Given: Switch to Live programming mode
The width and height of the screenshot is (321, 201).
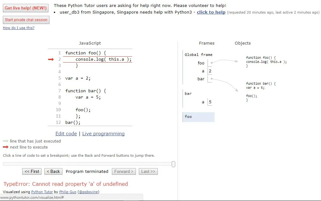Looking at the screenshot, I should (x=103, y=134).
